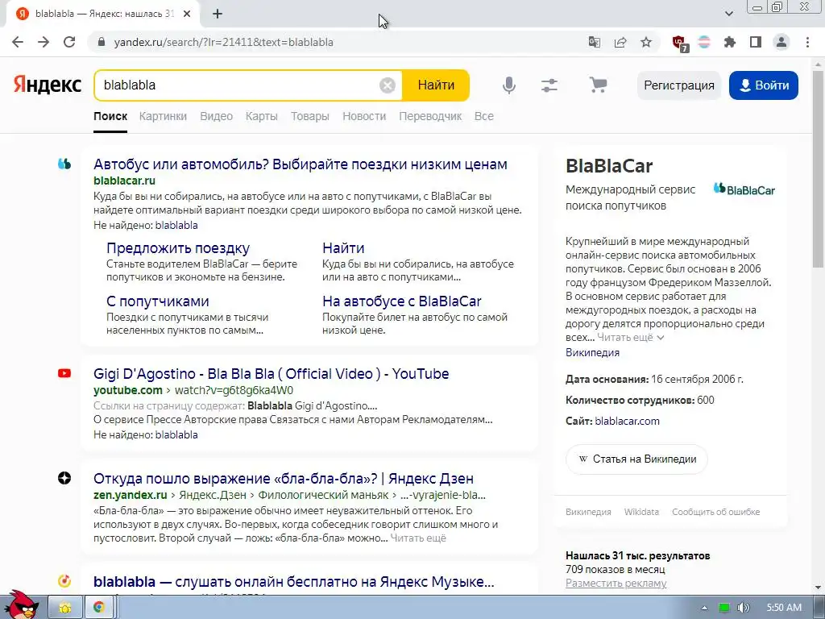This screenshot has width=825, height=619.
Task: Open the uBlock shield extension icon
Action: [680, 44]
